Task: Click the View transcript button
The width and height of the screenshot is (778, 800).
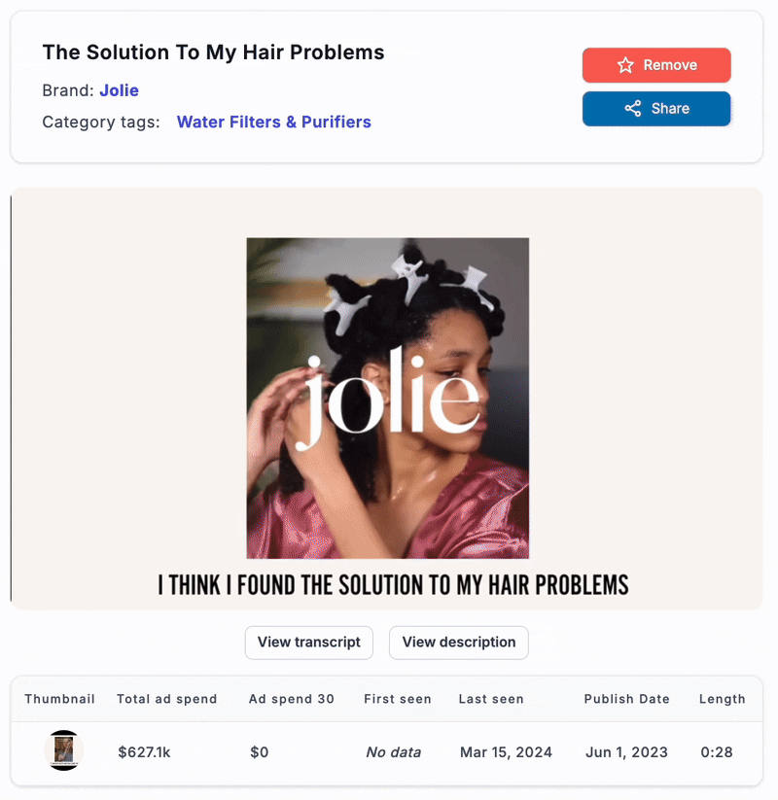Action: tap(309, 643)
